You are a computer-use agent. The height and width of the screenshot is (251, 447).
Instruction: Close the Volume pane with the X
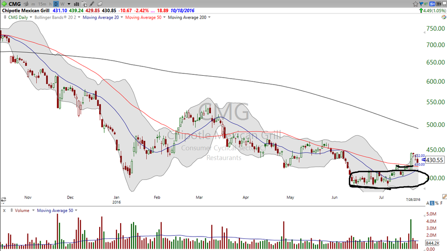coord(4,211)
